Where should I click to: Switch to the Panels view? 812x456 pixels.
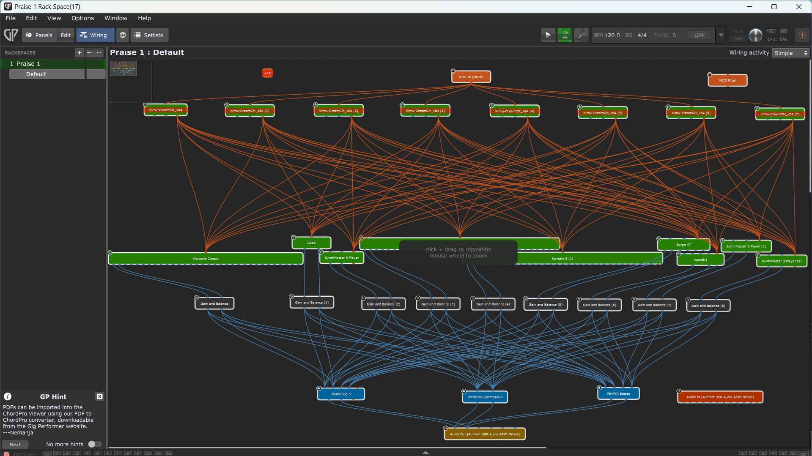pos(39,35)
